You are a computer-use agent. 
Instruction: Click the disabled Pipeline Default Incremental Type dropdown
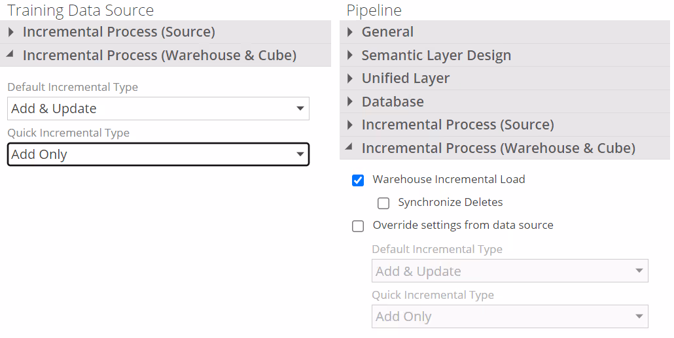[510, 271]
